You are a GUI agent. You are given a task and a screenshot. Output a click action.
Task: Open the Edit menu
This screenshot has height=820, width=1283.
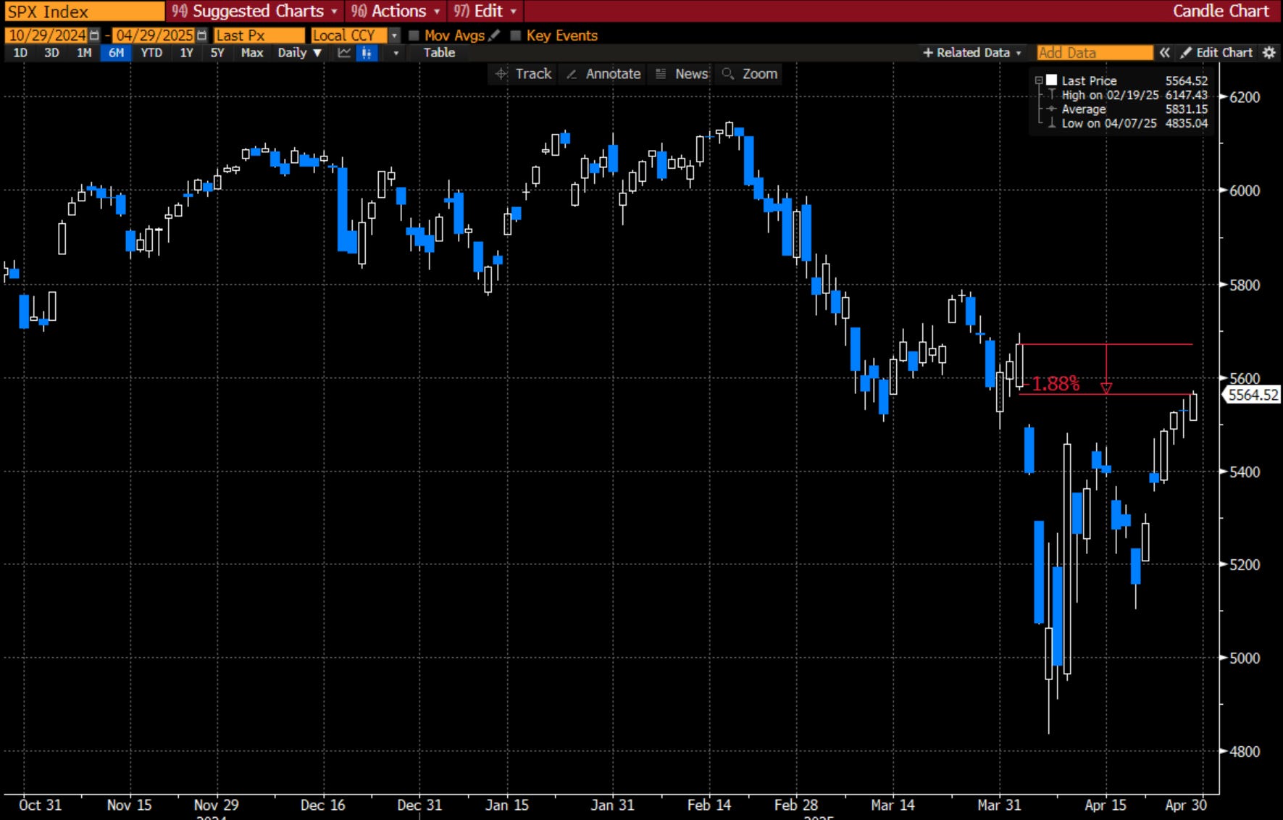click(x=485, y=11)
